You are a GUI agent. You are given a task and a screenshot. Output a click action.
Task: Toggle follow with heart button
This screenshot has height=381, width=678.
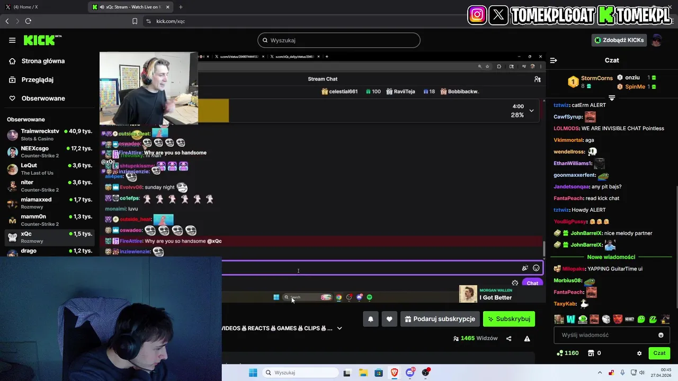389,319
